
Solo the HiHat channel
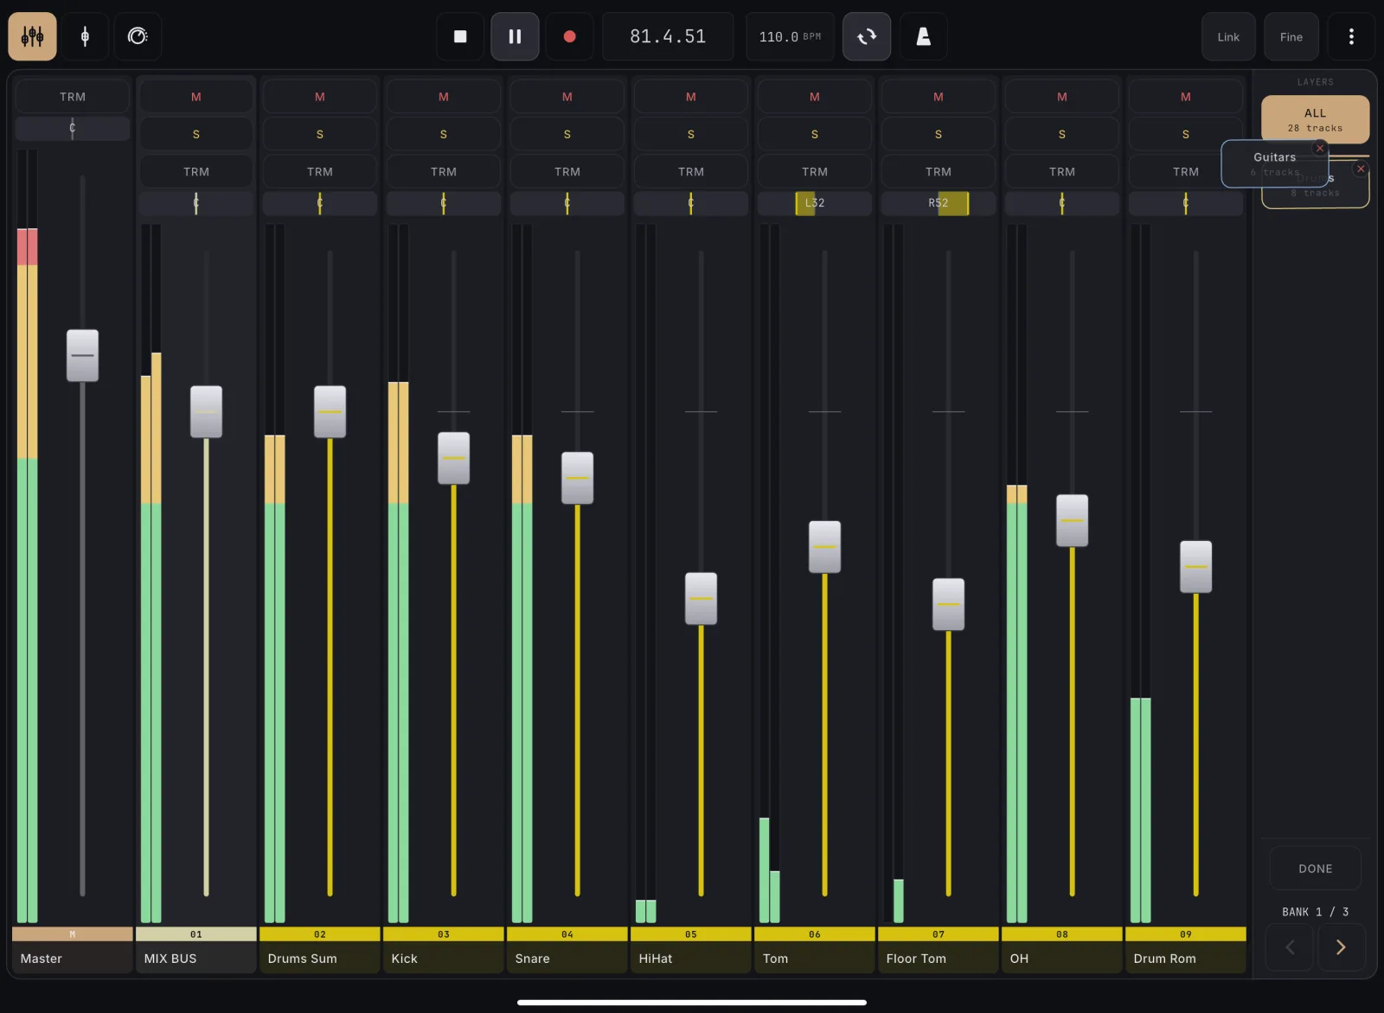(691, 134)
